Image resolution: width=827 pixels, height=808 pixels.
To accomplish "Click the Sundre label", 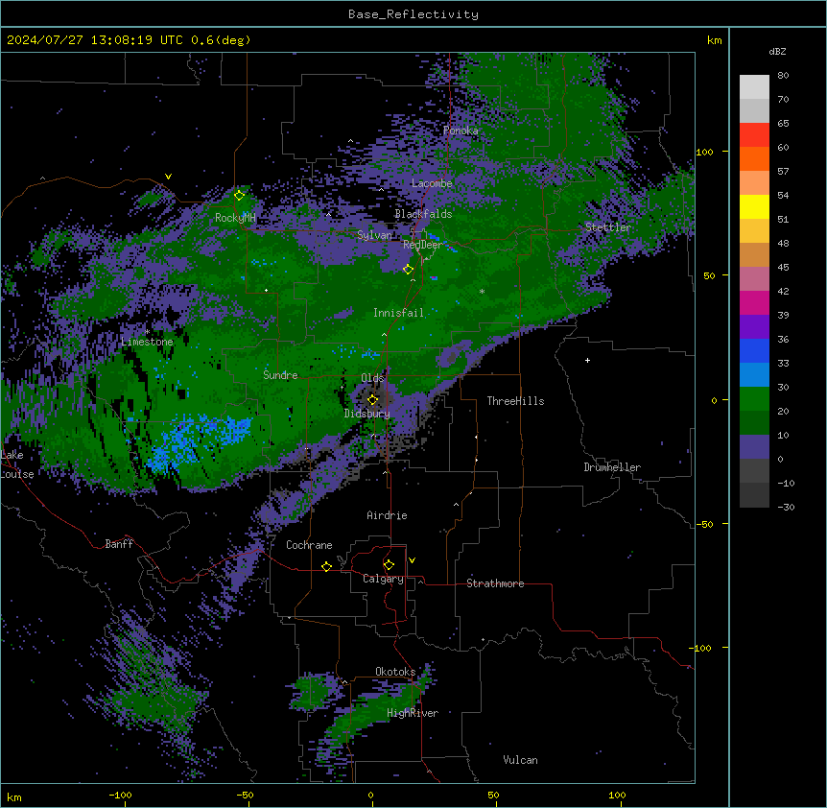I will point(280,375).
